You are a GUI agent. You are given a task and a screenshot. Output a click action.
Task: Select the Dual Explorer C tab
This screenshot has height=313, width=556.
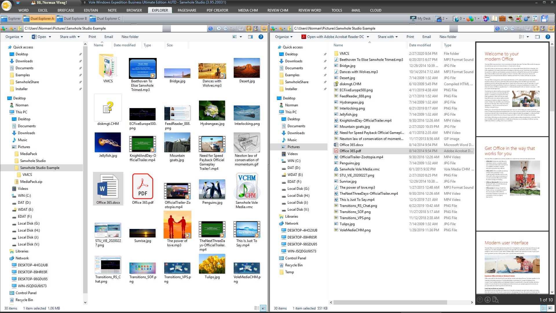pyautogui.click(x=105, y=19)
